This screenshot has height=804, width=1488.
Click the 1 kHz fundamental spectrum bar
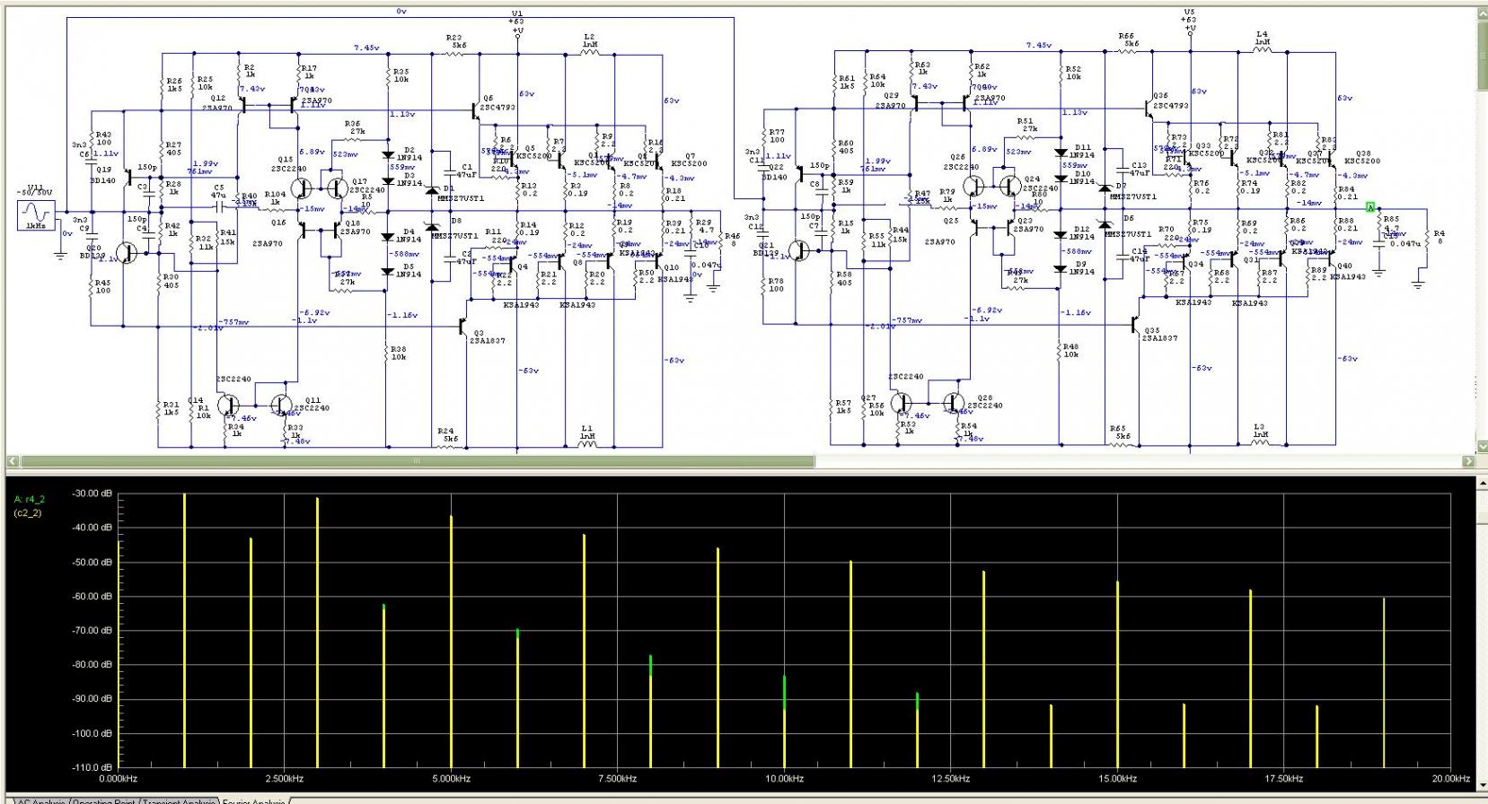[184, 630]
